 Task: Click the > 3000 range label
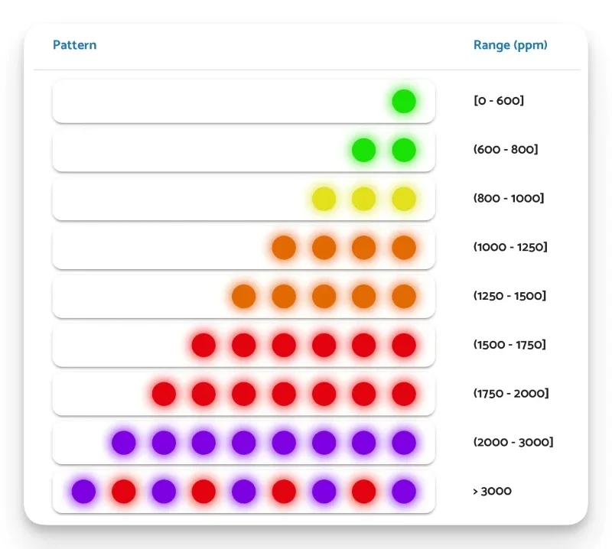(x=492, y=491)
